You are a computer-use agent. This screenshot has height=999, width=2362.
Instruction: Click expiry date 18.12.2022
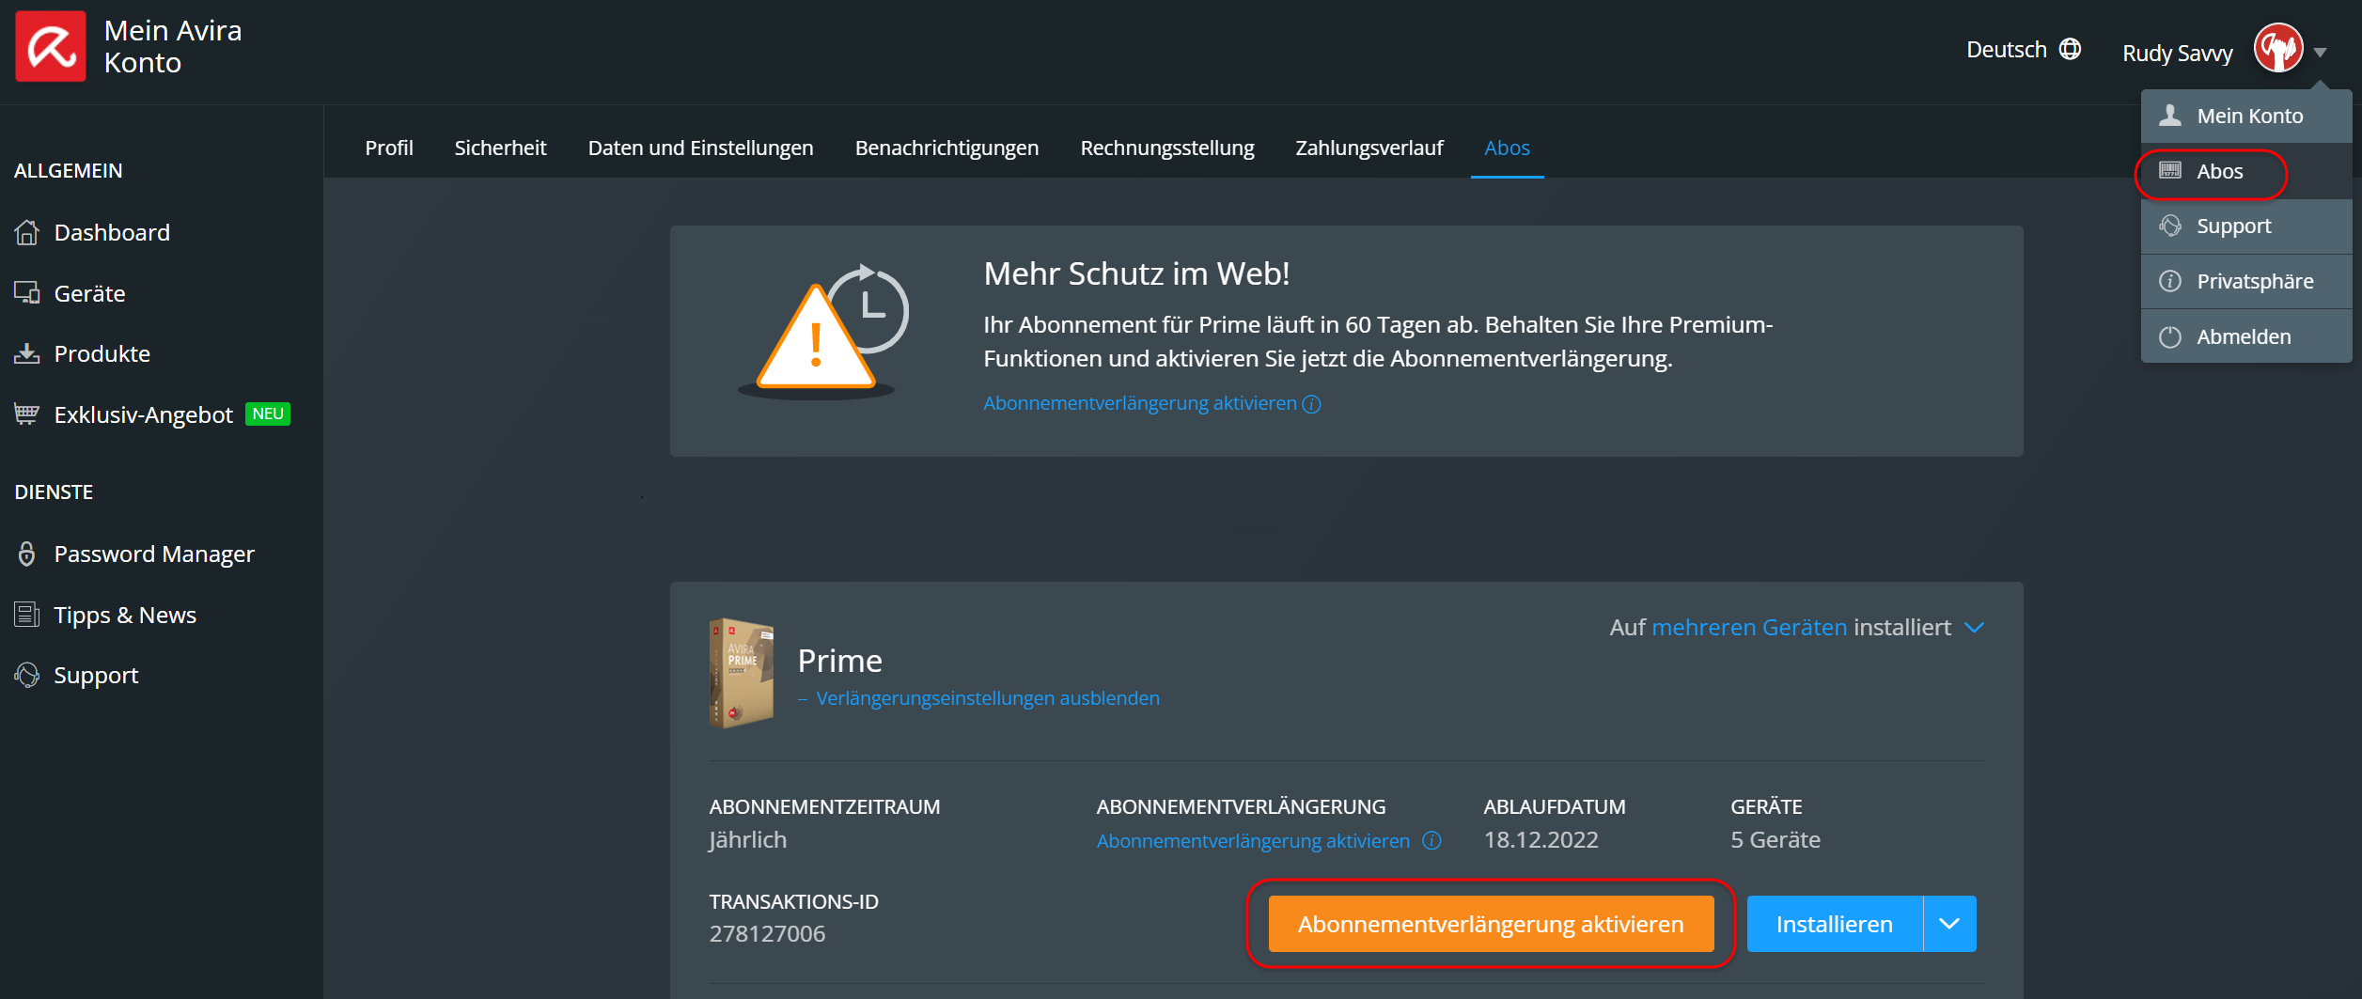[x=1541, y=839]
